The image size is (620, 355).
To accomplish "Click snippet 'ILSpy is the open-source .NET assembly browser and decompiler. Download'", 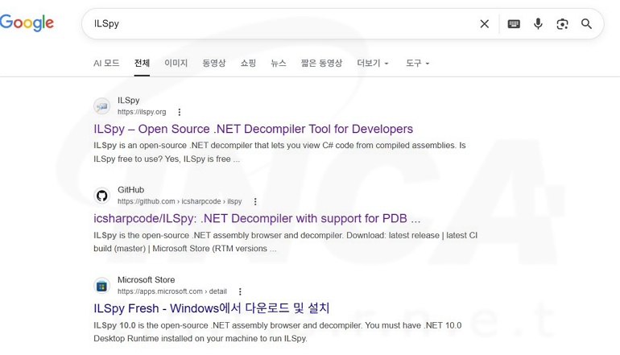I will [286, 242].
